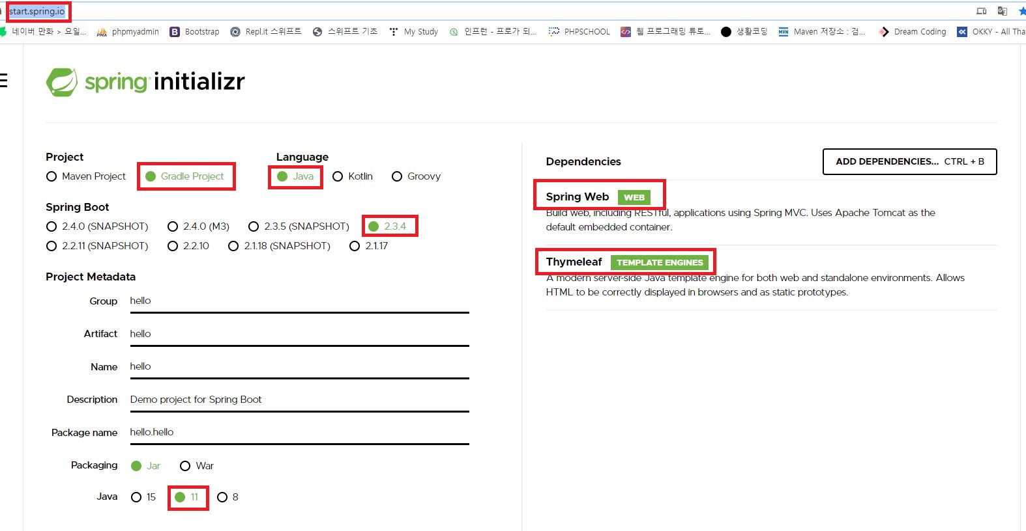Open the Dream Coding bookmark
1026x531 pixels.
(913, 31)
